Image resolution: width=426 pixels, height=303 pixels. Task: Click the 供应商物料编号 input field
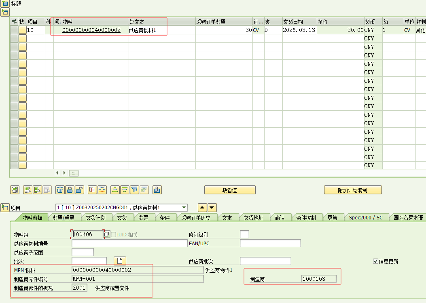click(129, 243)
